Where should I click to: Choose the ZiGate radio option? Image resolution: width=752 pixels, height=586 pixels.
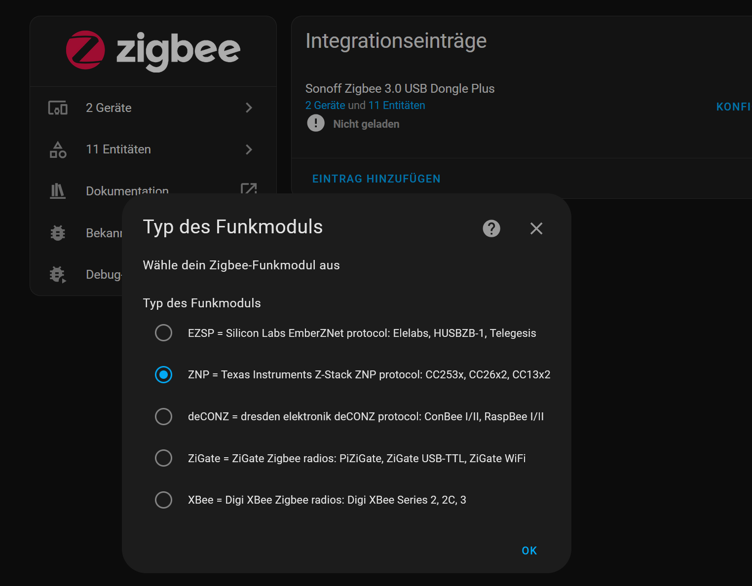(x=163, y=458)
